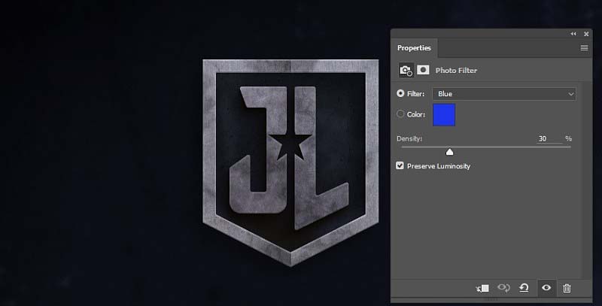Switch to the Properties tab
The height and width of the screenshot is (306, 602).
point(414,48)
